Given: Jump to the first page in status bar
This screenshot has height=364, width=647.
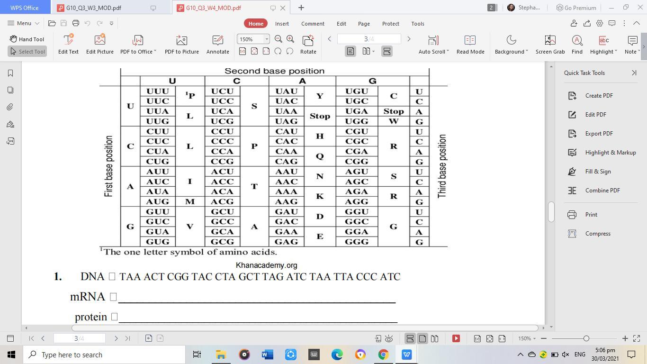Looking at the screenshot, I should [31, 338].
